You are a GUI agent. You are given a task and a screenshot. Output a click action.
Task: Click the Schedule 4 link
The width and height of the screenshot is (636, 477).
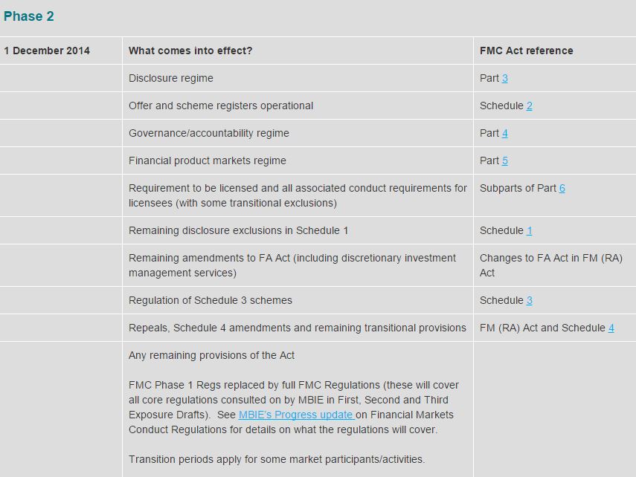(611, 328)
